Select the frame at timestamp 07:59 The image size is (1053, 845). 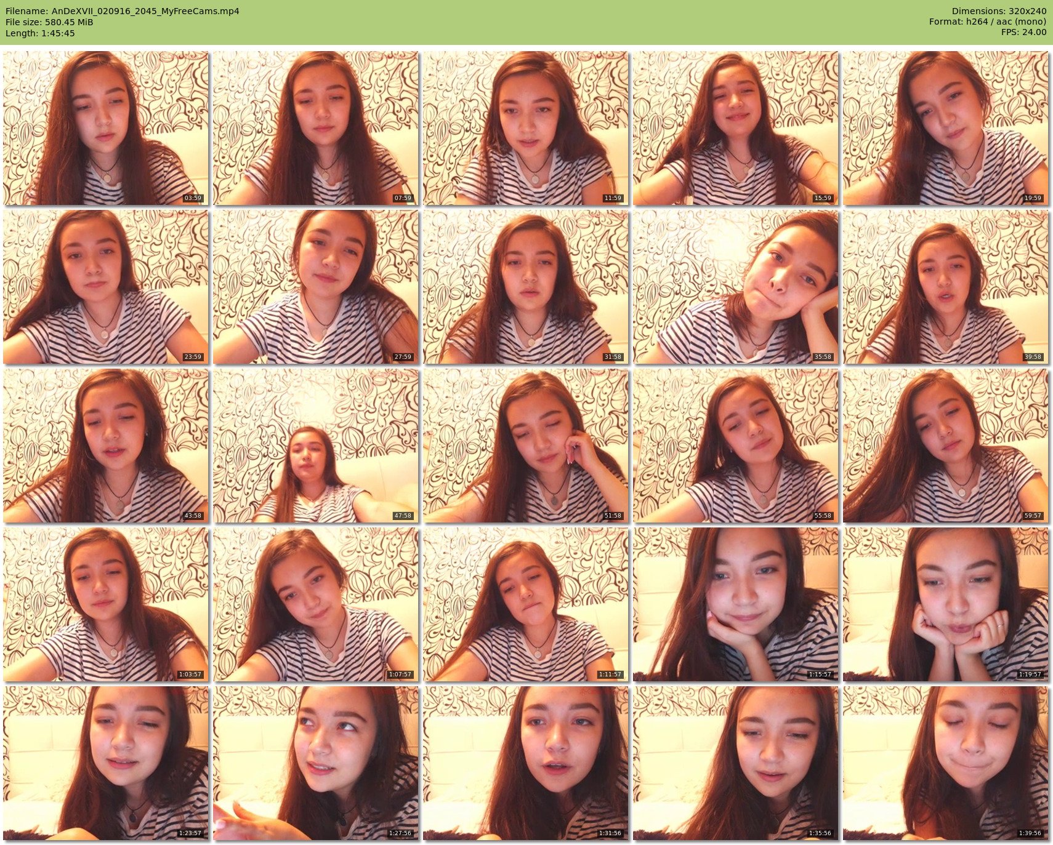click(x=315, y=128)
